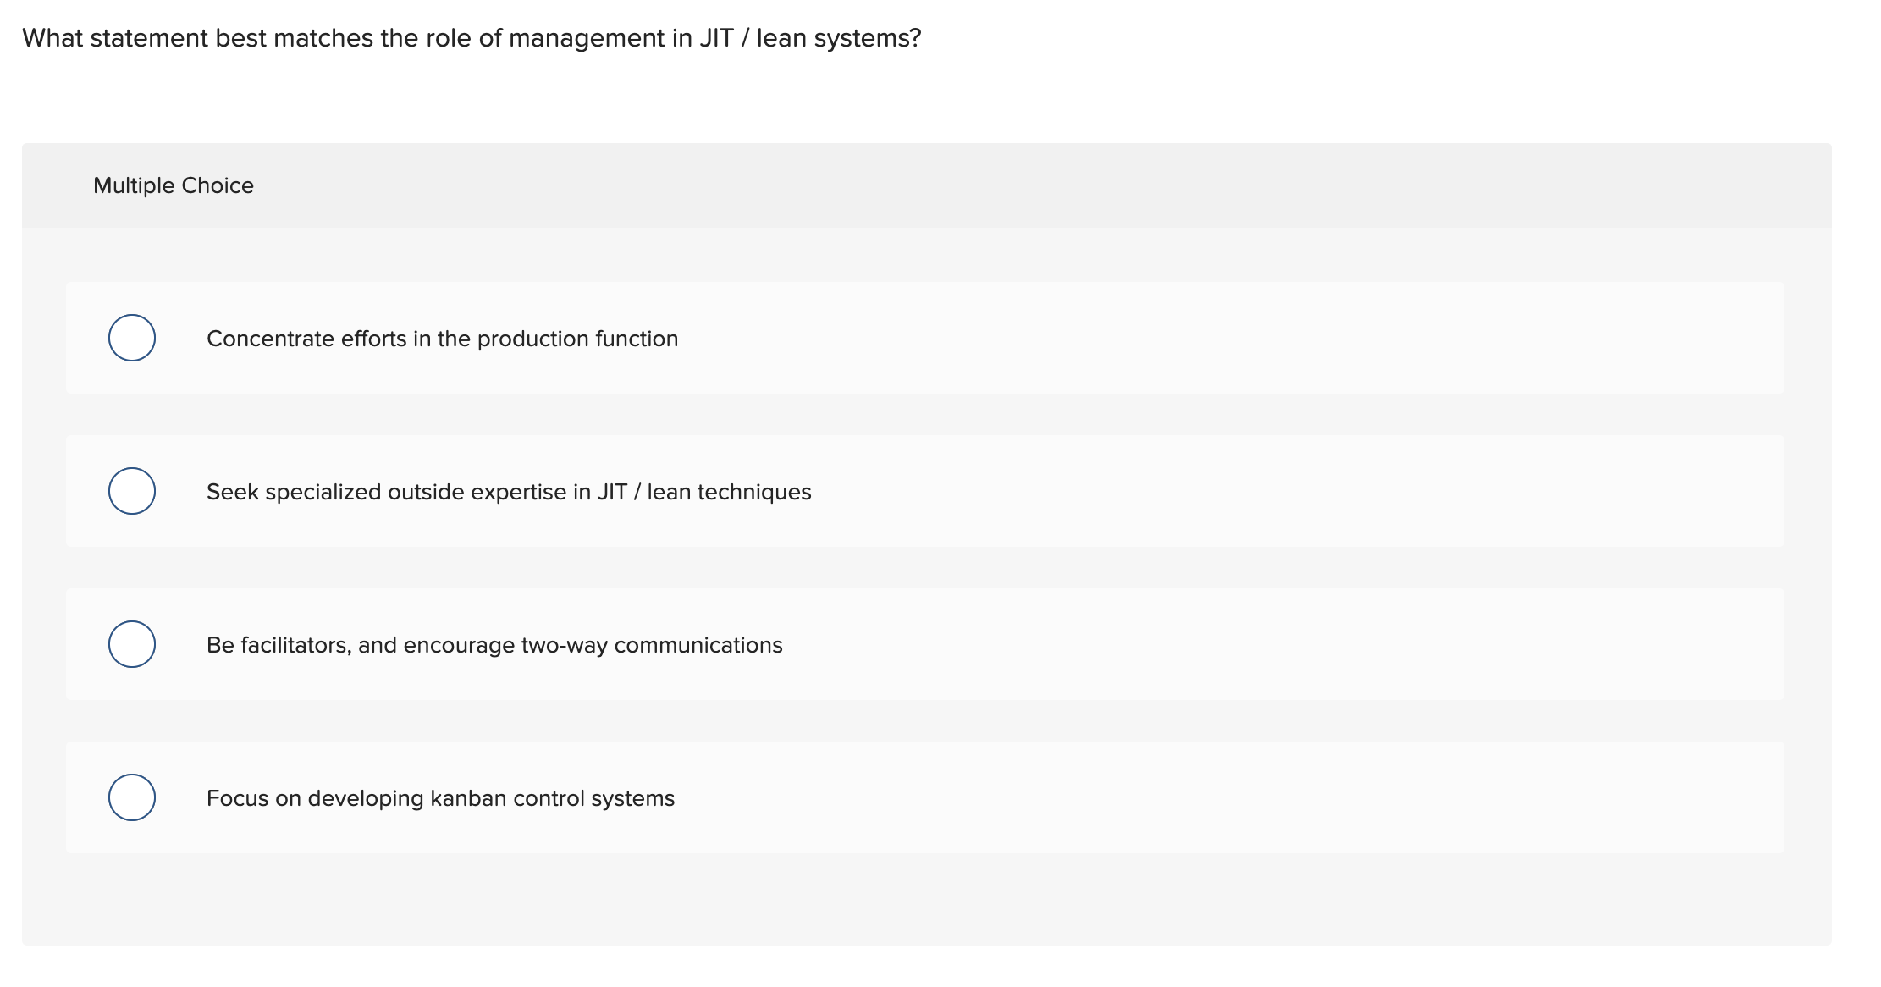Viewport: 1881px width, 987px height.
Task: Choose the "Seek specialized outside expertise" radio button
Action: point(132,491)
